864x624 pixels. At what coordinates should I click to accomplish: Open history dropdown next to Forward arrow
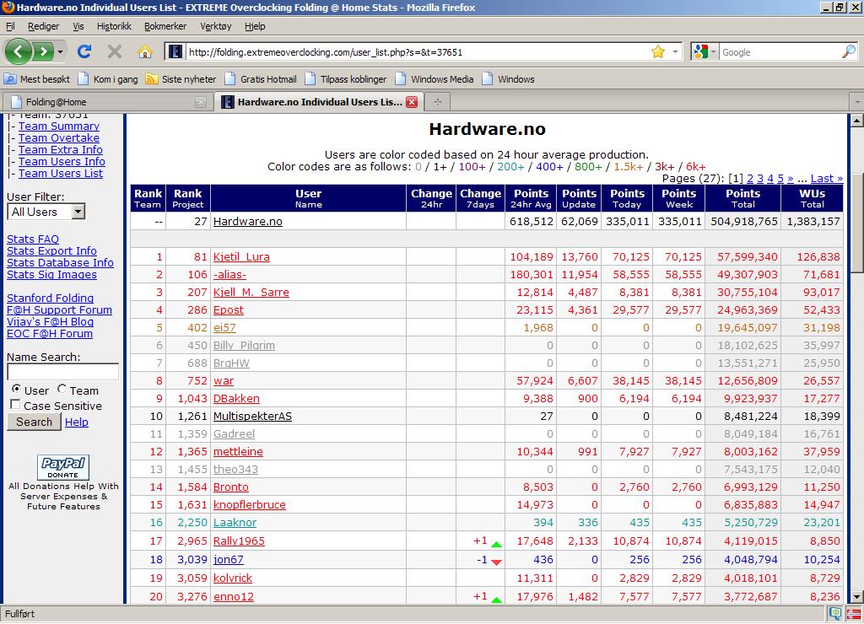pyautogui.click(x=60, y=52)
